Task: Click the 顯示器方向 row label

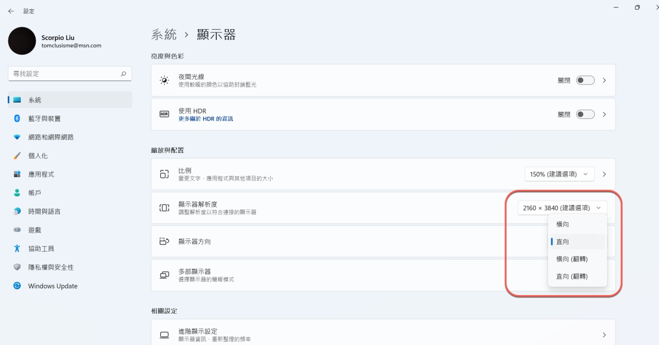Action: point(194,241)
